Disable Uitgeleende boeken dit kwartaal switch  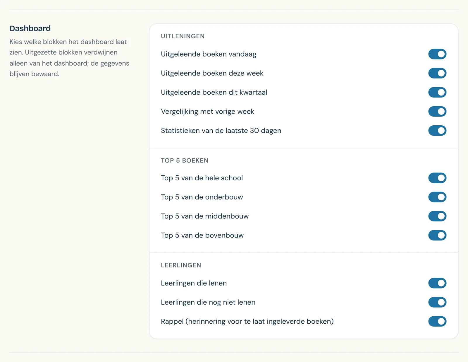(x=437, y=92)
